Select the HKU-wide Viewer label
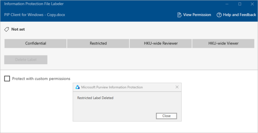This screenshot has height=133, width=258. [223, 43]
